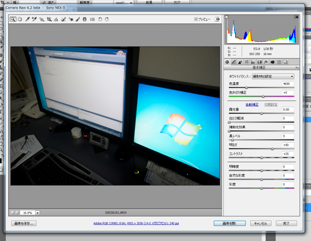Switch to the Detail tab
Image resolution: width=311 pixels, height=241 pixels.
[x=240, y=62]
